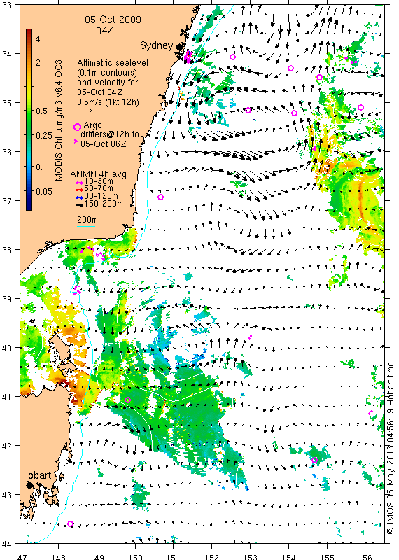
Task: Select Argo float circle near 153°E, 35.1°S
Action: pos(248,110)
